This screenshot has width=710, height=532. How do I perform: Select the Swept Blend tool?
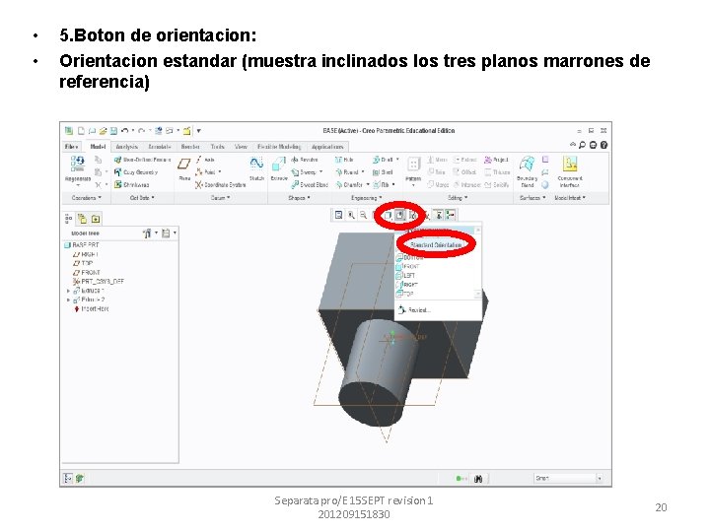[x=310, y=184]
